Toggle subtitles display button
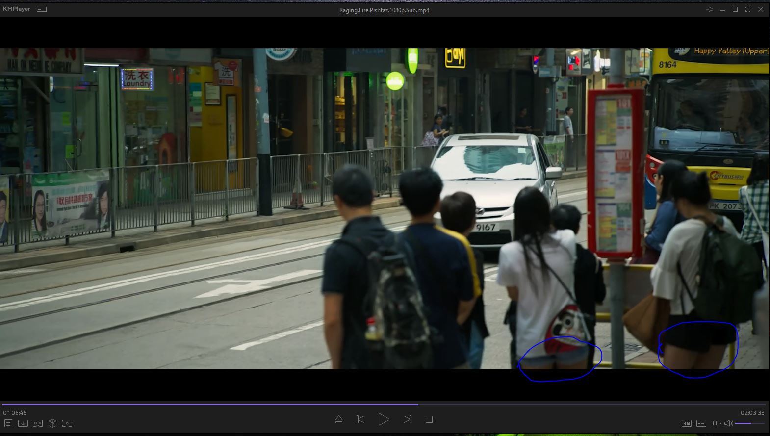 [701, 423]
